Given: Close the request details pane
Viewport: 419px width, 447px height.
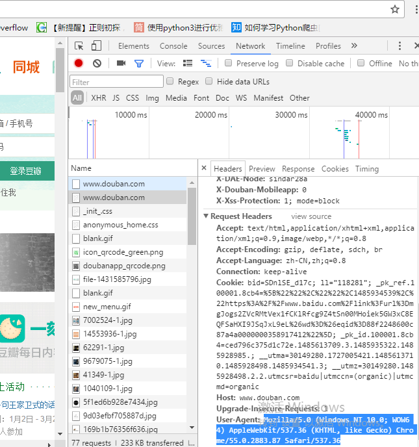Looking at the screenshot, I should tap(204, 168).
